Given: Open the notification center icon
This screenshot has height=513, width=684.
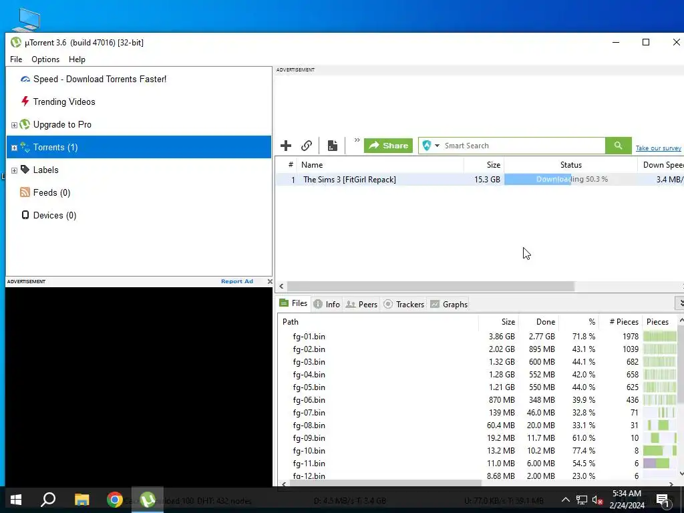Looking at the screenshot, I should pos(663,500).
